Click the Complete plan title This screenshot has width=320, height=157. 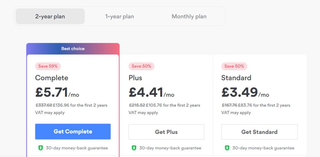(x=52, y=78)
